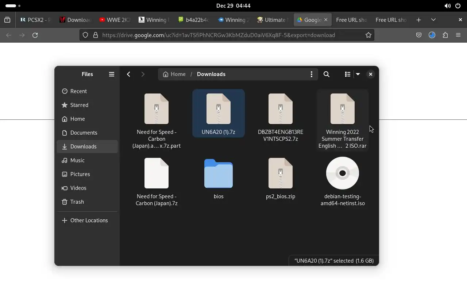Switch to Download browser tab
The height and width of the screenshot is (291, 467).
(x=75, y=20)
